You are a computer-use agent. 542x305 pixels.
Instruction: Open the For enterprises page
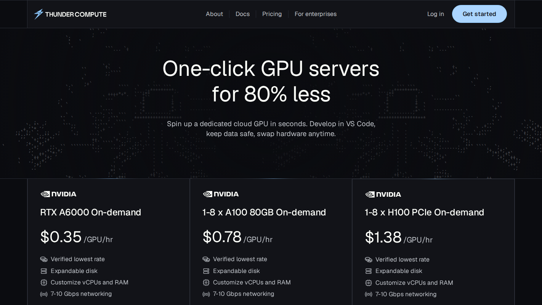(x=316, y=14)
